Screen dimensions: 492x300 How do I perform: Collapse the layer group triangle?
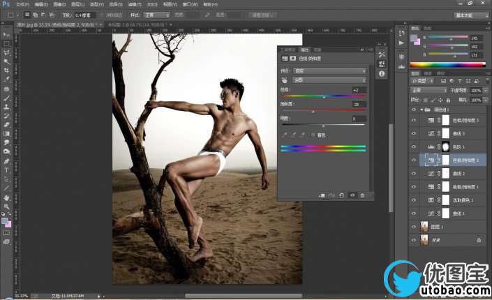(422, 110)
